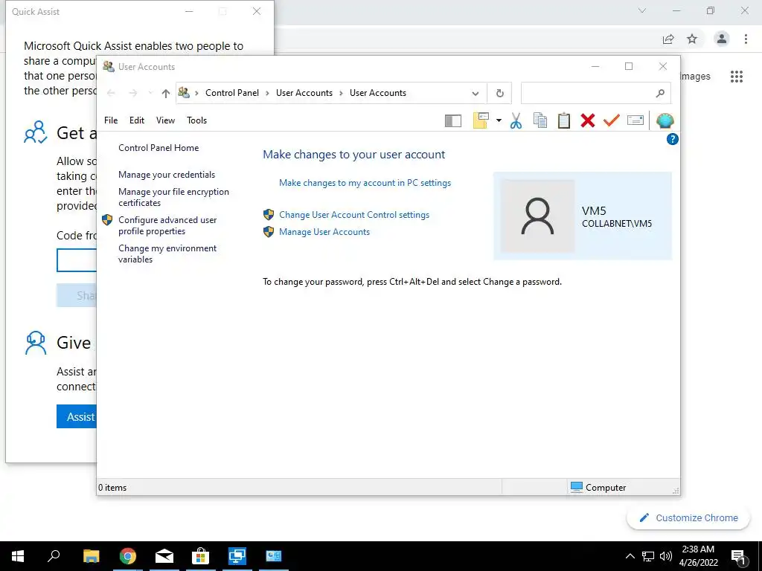Expand chevron before Control Panel breadcrumb
This screenshot has height=571, width=762.
coord(196,93)
